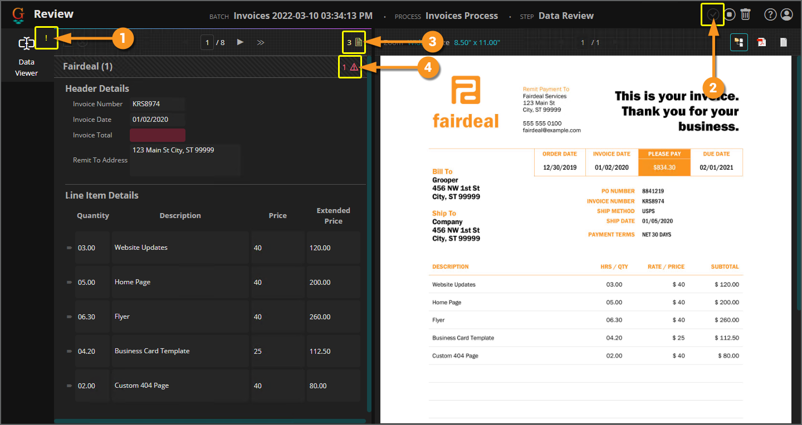Click the red error warning triangle
This screenshot has width=802, height=425.
[354, 67]
